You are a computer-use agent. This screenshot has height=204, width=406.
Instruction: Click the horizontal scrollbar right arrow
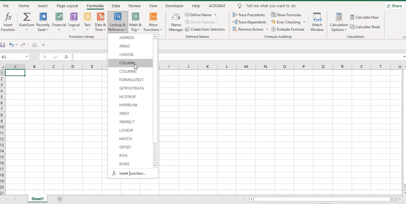[x=400, y=199]
